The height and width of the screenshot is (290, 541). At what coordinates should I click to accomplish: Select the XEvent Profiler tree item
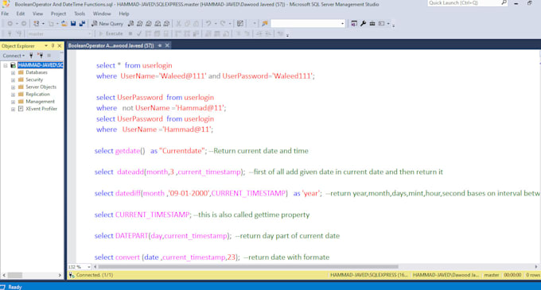41,109
